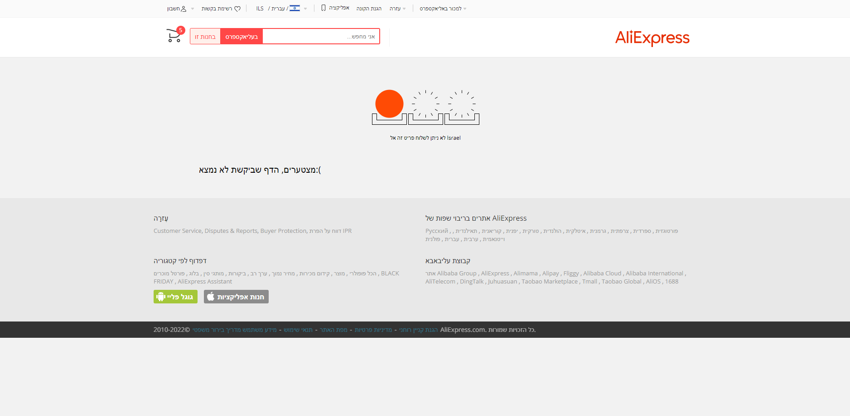Open the Buyer Protection footer link
Image resolution: width=850 pixels, height=416 pixels.
[x=283, y=231]
